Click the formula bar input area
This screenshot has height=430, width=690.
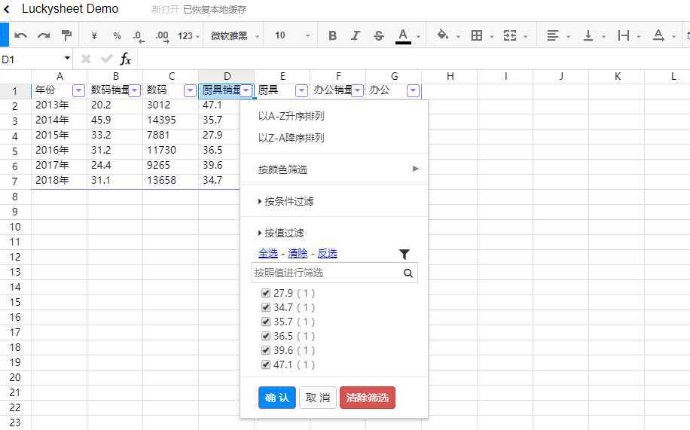tap(414, 59)
